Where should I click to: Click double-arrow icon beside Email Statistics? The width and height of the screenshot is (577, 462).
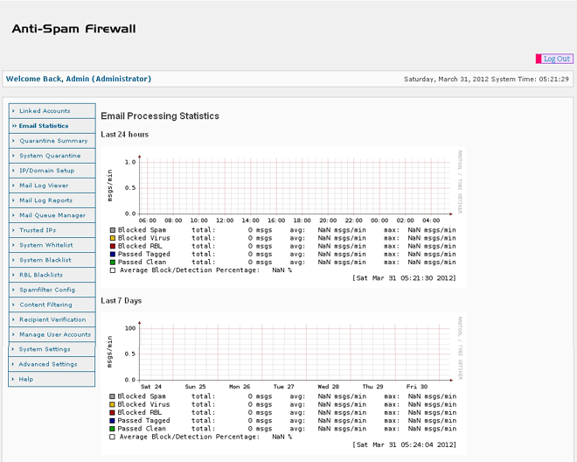[x=14, y=126]
